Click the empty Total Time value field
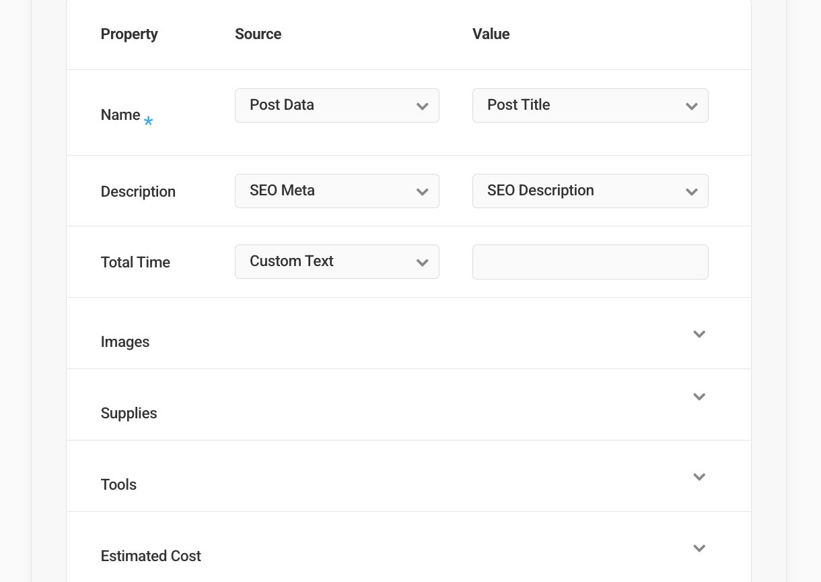Screen dimensions: 821x582 (x=590, y=261)
